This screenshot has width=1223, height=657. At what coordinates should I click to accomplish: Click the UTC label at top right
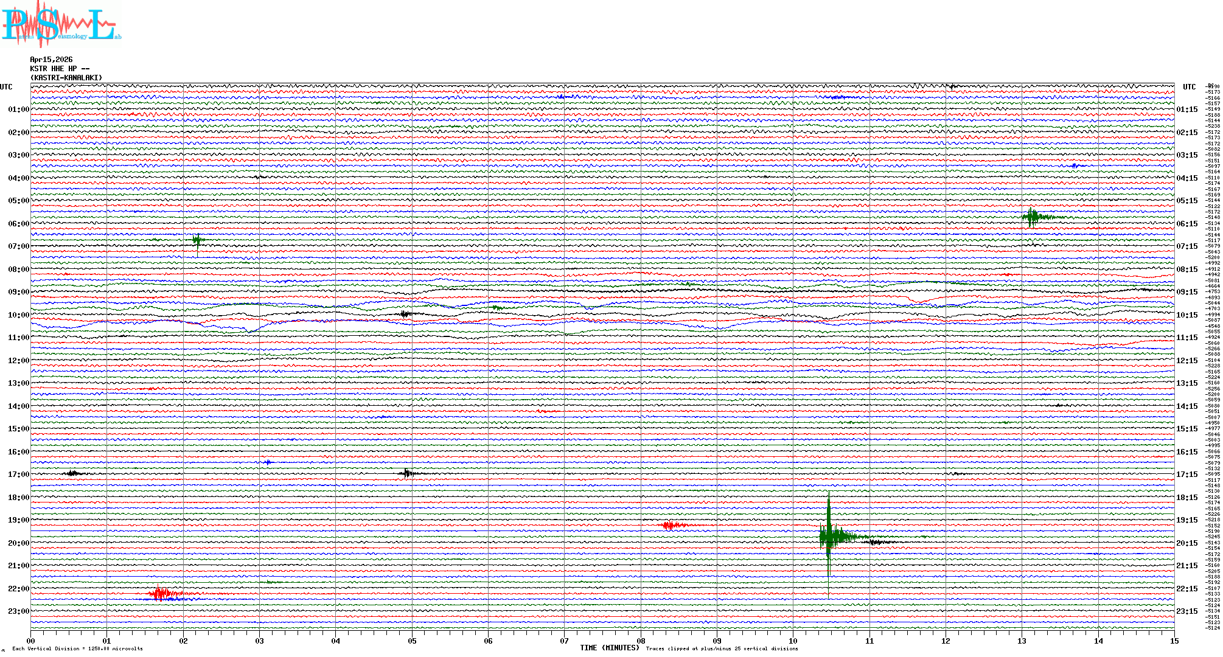coord(1189,87)
